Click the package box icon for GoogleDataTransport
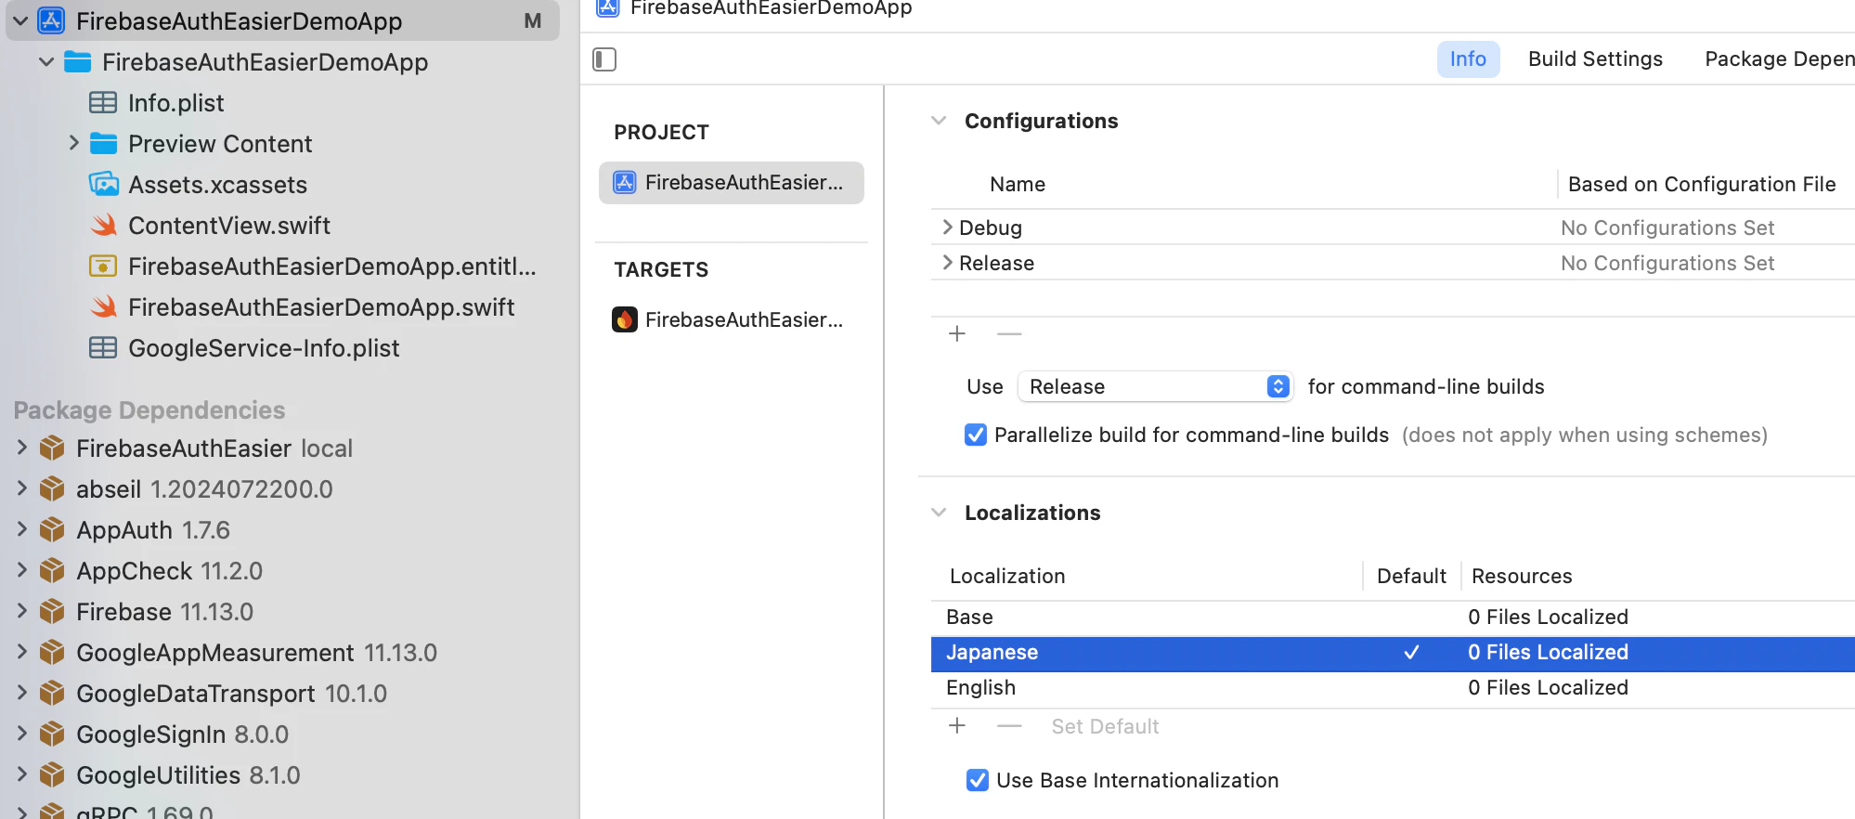The image size is (1855, 819). 52,694
